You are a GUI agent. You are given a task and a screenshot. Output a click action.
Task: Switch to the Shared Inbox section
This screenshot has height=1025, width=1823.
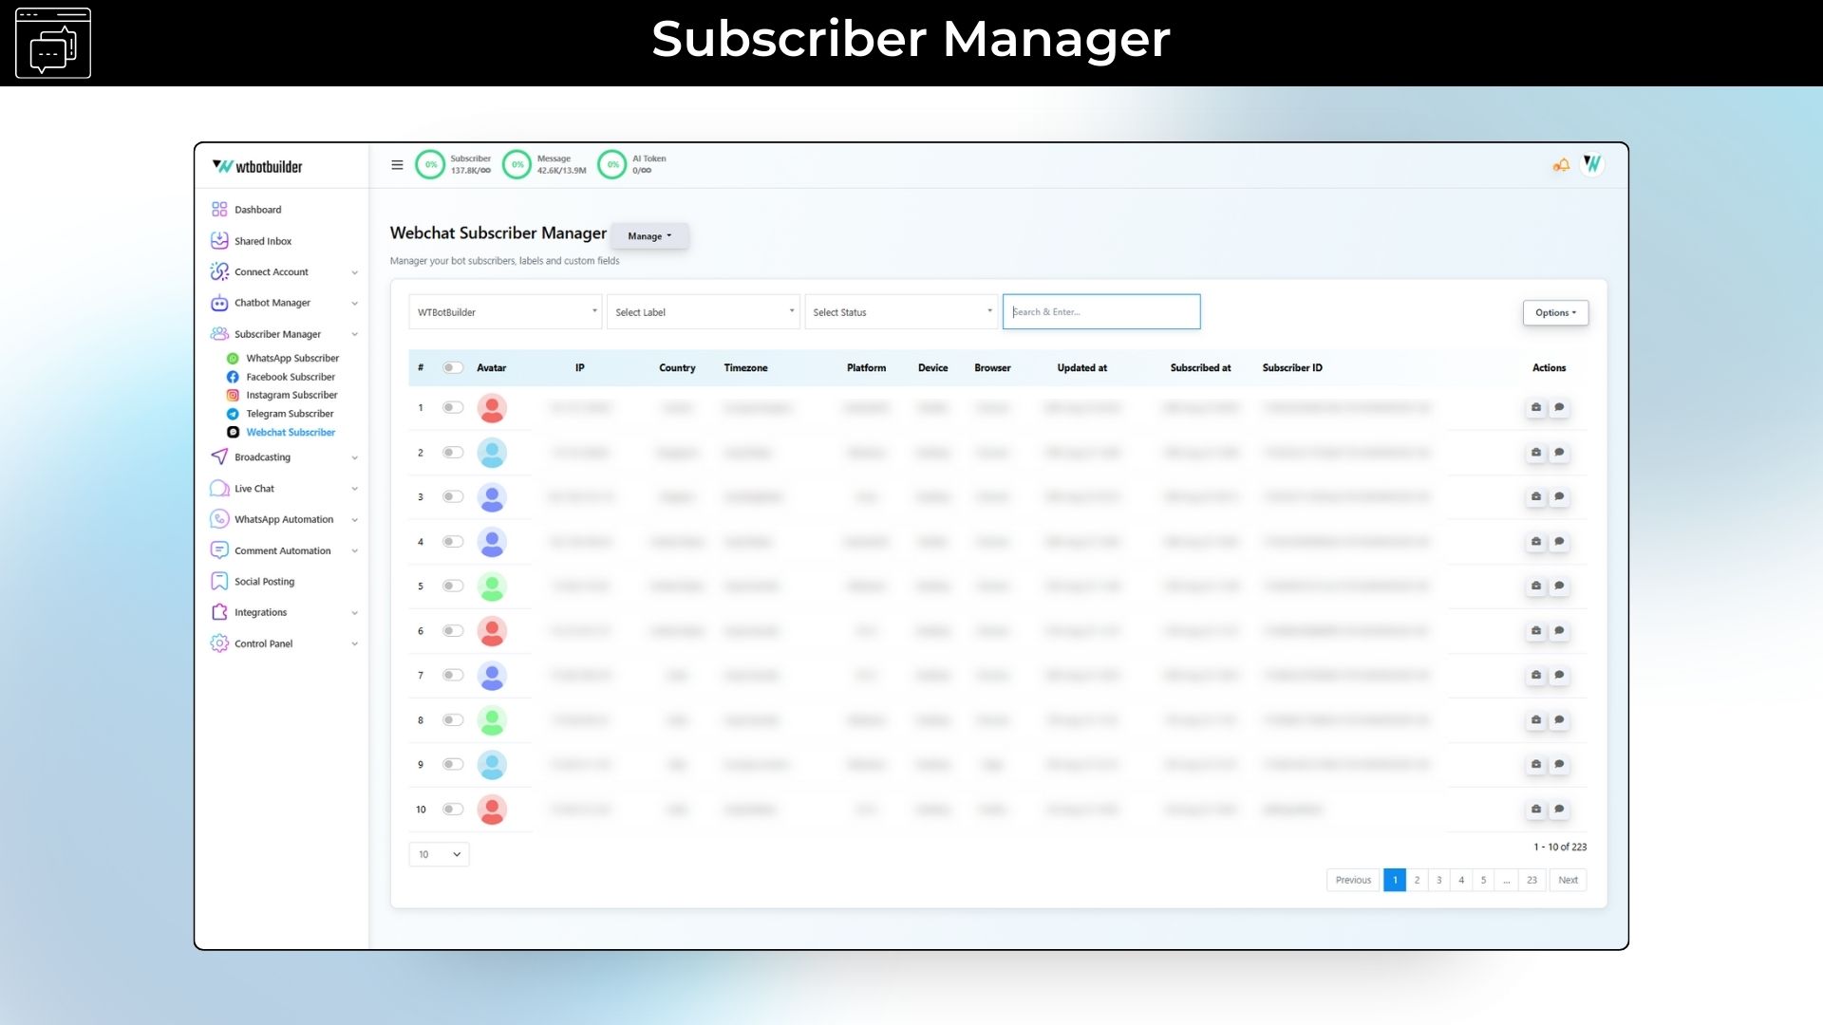(x=262, y=240)
